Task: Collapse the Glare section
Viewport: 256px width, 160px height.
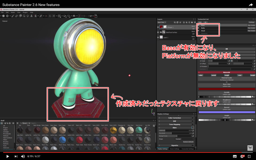Action: (x=159, y=128)
